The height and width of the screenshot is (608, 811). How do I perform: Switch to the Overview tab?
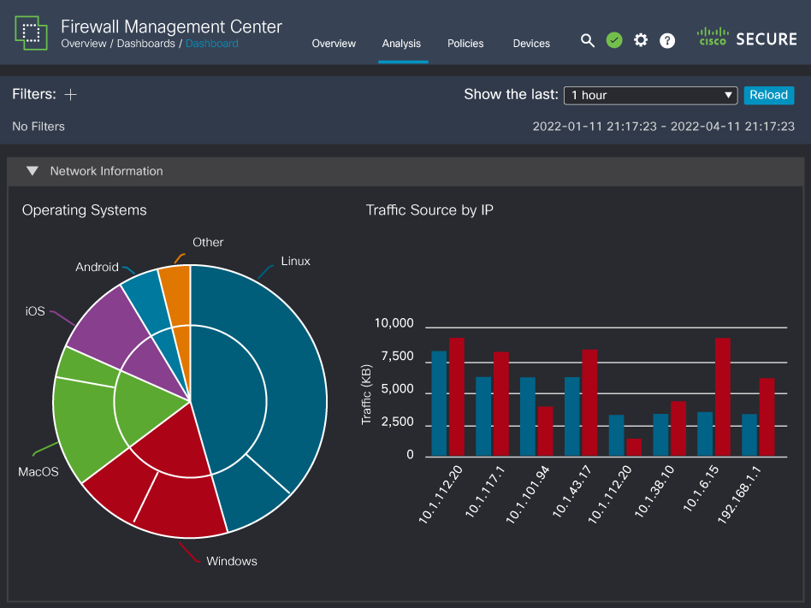[x=334, y=43]
